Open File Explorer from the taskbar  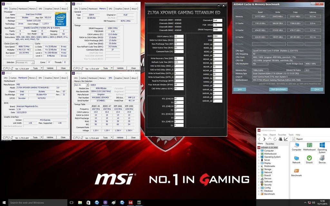pos(80,203)
